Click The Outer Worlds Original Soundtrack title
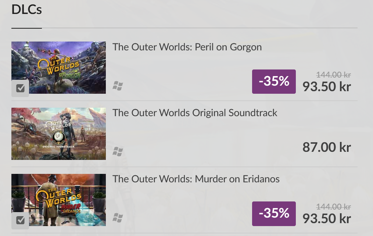 pos(195,112)
